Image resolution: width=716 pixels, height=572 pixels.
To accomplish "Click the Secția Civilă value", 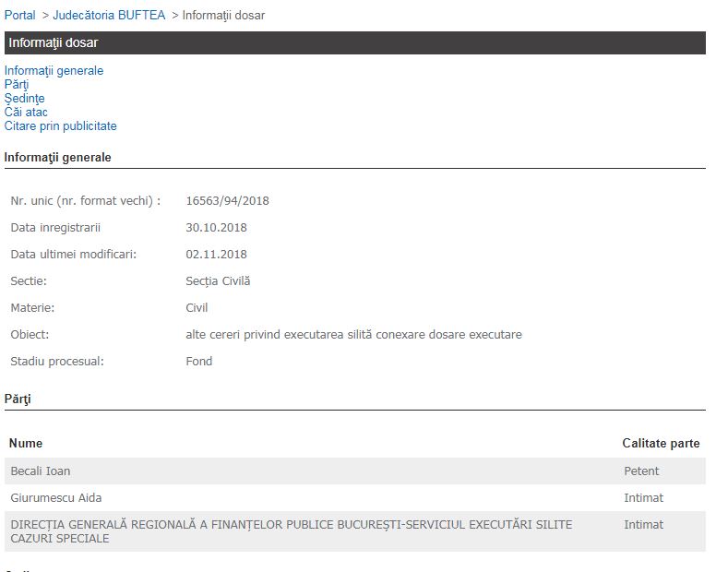I will (x=218, y=281).
